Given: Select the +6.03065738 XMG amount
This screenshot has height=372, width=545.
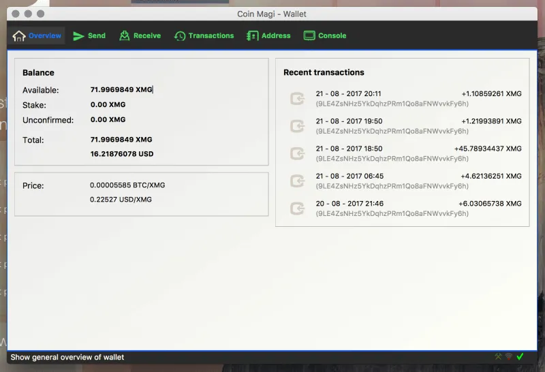Looking at the screenshot, I should pos(490,204).
